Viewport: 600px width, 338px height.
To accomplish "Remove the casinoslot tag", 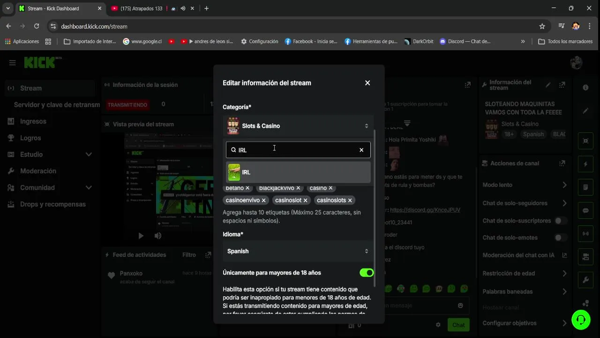I will [x=306, y=200].
